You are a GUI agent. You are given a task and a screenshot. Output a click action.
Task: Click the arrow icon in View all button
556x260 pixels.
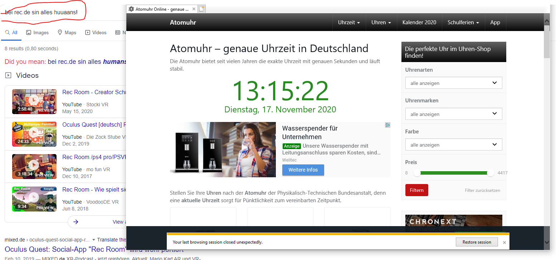pyautogui.click(x=76, y=222)
